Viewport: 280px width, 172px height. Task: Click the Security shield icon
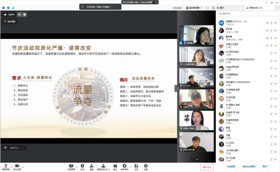coord(83,166)
